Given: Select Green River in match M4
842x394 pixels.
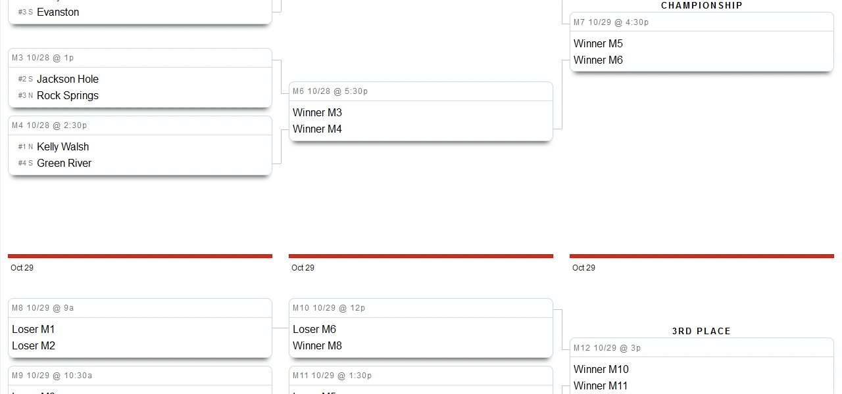Looking at the screenshot, I should 64,163.
